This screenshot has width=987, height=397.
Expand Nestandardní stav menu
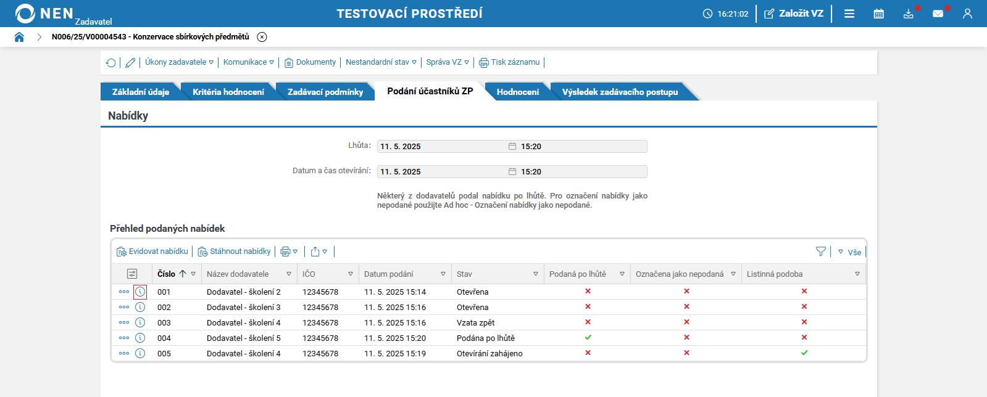coord(381,62)
